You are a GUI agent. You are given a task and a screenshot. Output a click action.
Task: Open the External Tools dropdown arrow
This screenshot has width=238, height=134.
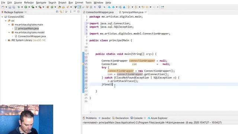pyautogui.click(x=44, y=7)
